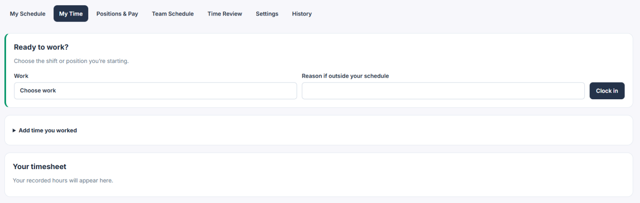Open the My Schedule tab

pyautogui.click(x=28, y=13)
